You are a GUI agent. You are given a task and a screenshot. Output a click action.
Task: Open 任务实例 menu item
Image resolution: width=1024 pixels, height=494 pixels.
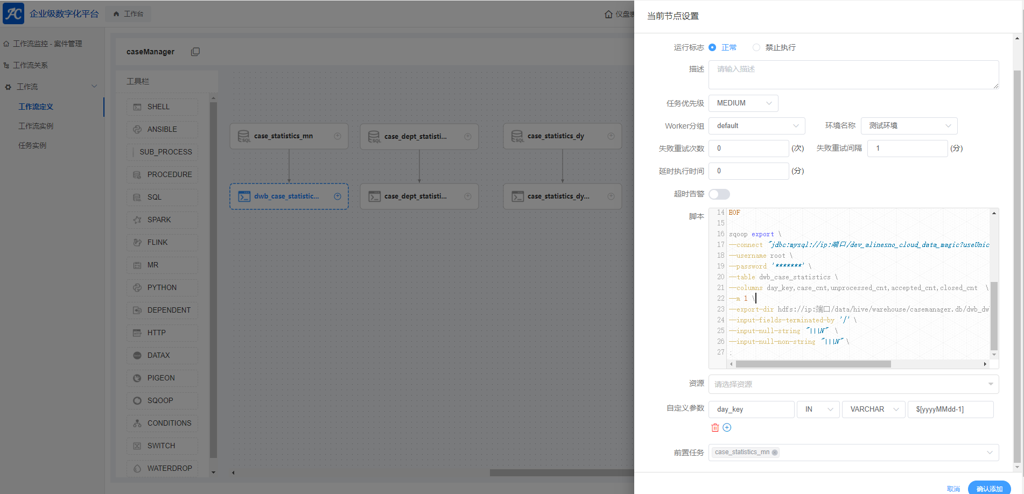pos(32,145)
